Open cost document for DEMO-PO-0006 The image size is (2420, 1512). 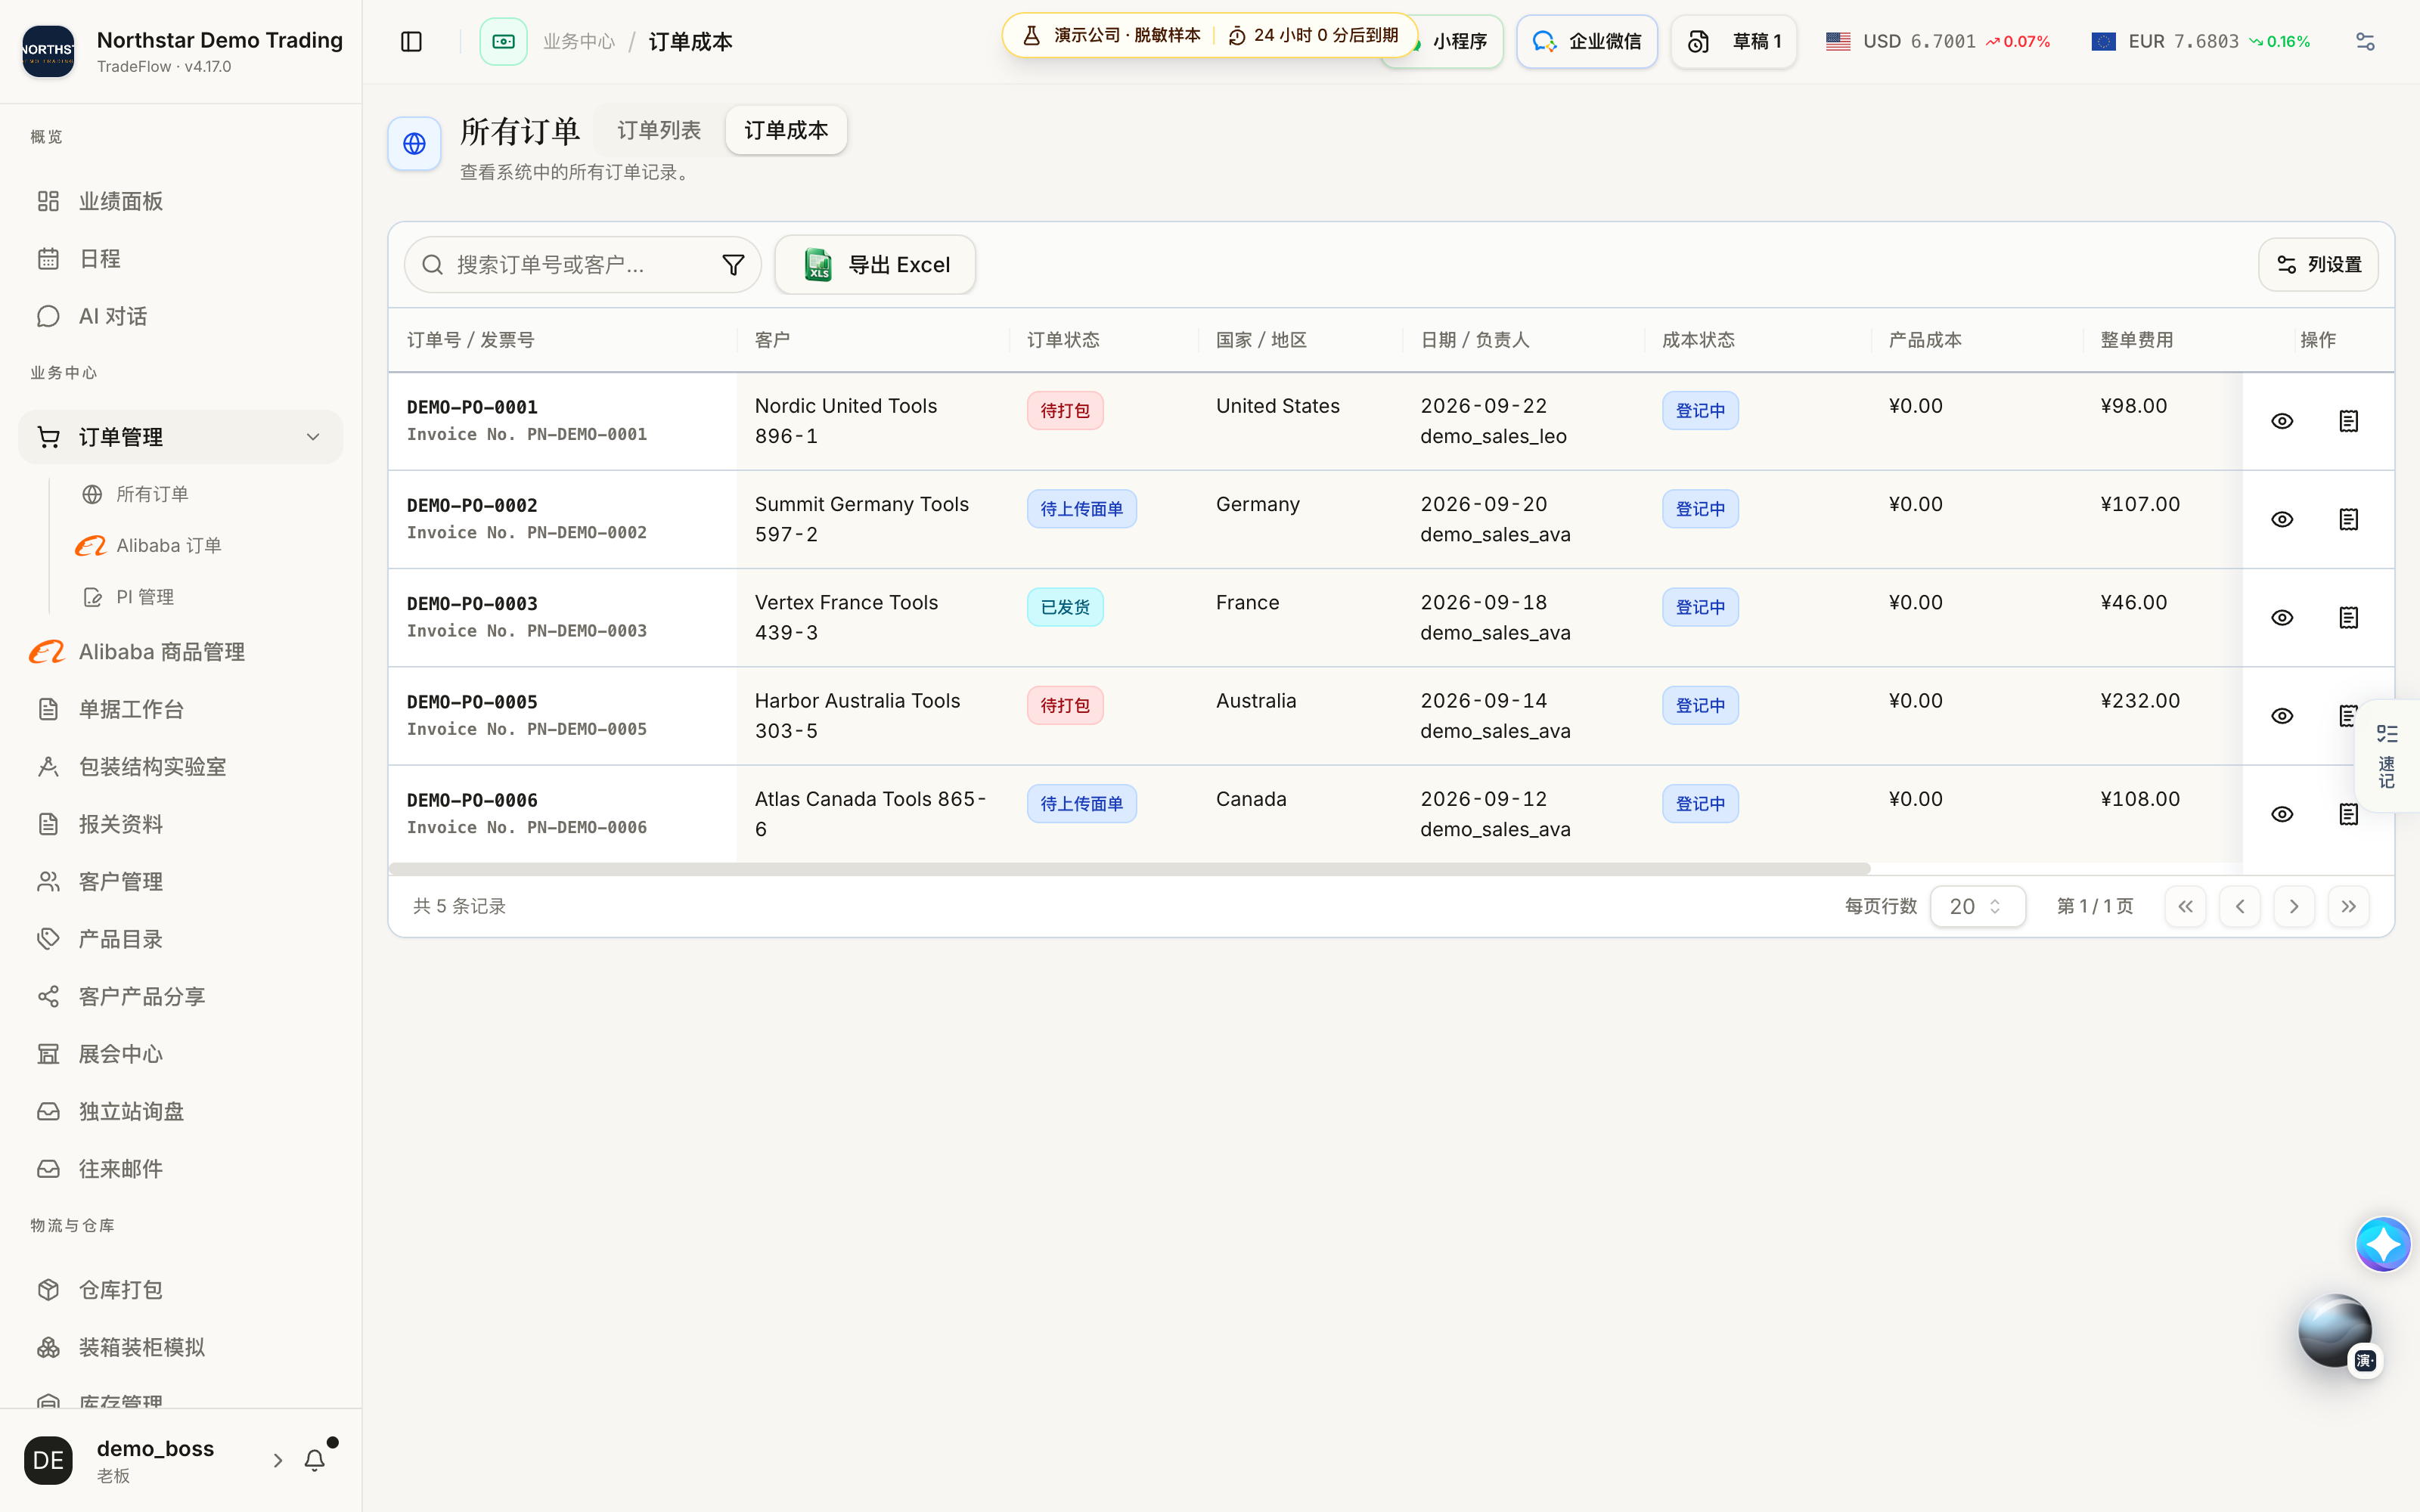point(2348,814)
